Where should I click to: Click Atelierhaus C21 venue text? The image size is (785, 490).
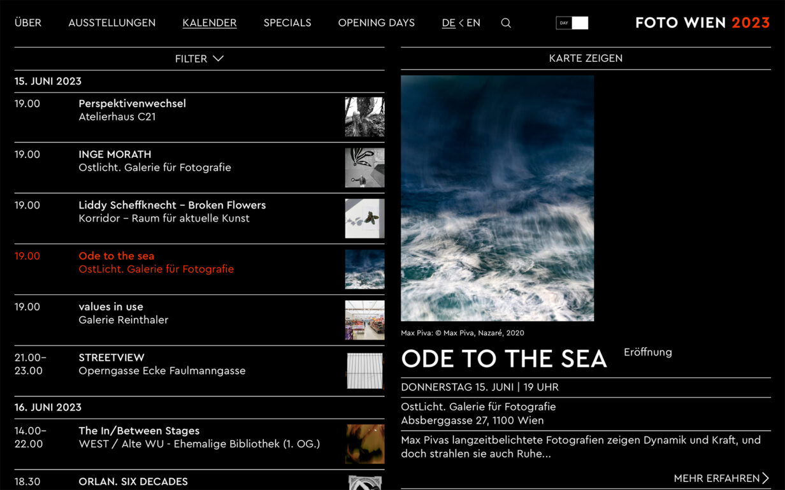click(117, 117)
